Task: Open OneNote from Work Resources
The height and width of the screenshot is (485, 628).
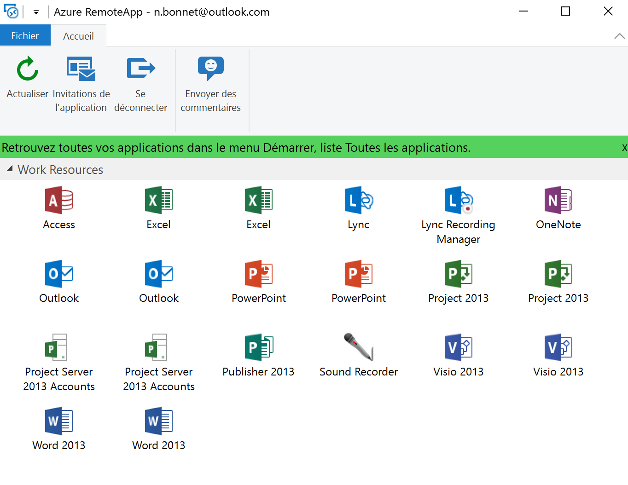Action: point(558,201)
